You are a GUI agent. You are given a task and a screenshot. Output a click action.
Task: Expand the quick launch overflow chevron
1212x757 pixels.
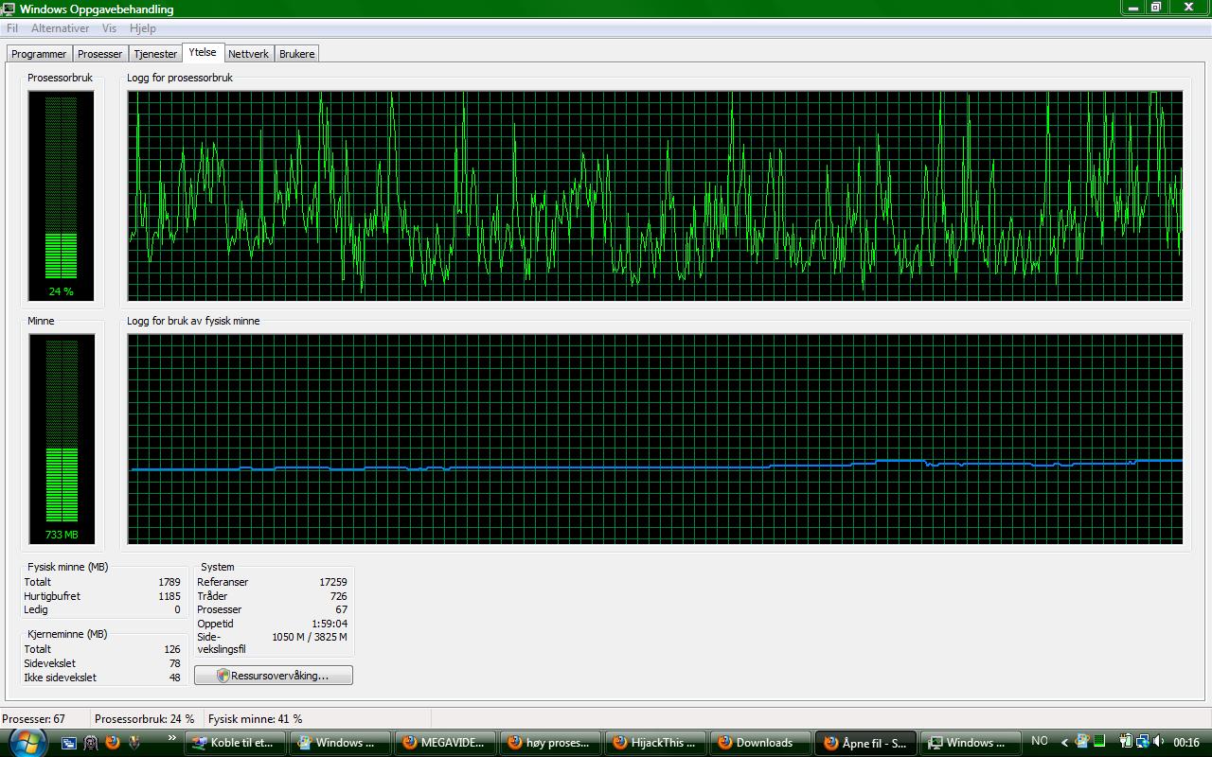tap(171, 738)
